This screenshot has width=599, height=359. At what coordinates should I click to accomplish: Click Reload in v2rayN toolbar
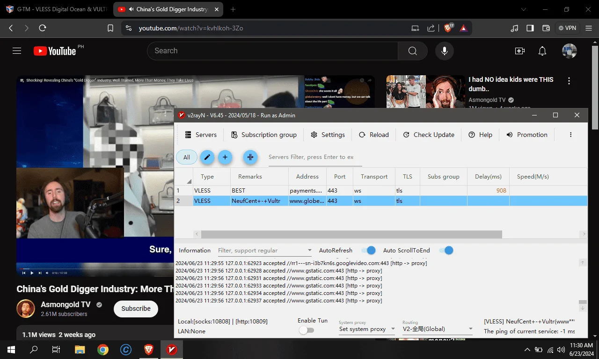tap(374, 135)
